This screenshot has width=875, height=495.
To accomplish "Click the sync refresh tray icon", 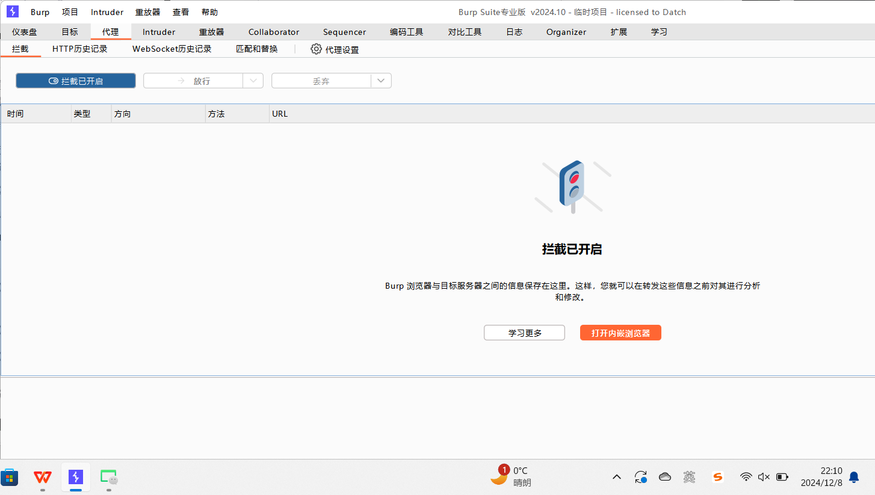I will pos(641,477).
